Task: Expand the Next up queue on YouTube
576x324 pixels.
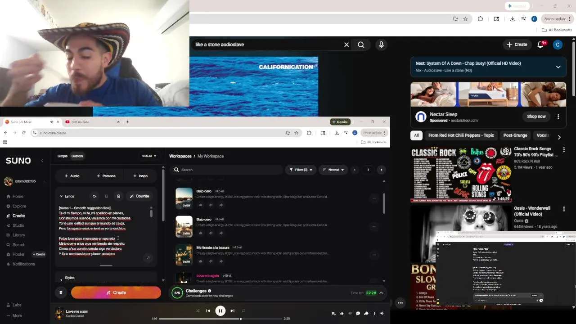Action: click(558, 67)
